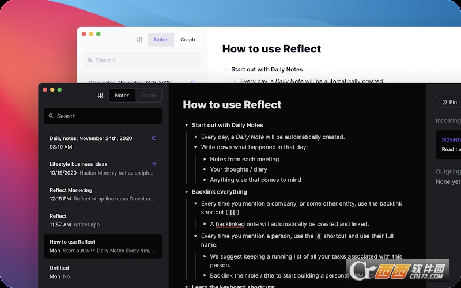
Task: Expand the Every day, a Daily Note bullet
Action: click(x=195, y=137)
